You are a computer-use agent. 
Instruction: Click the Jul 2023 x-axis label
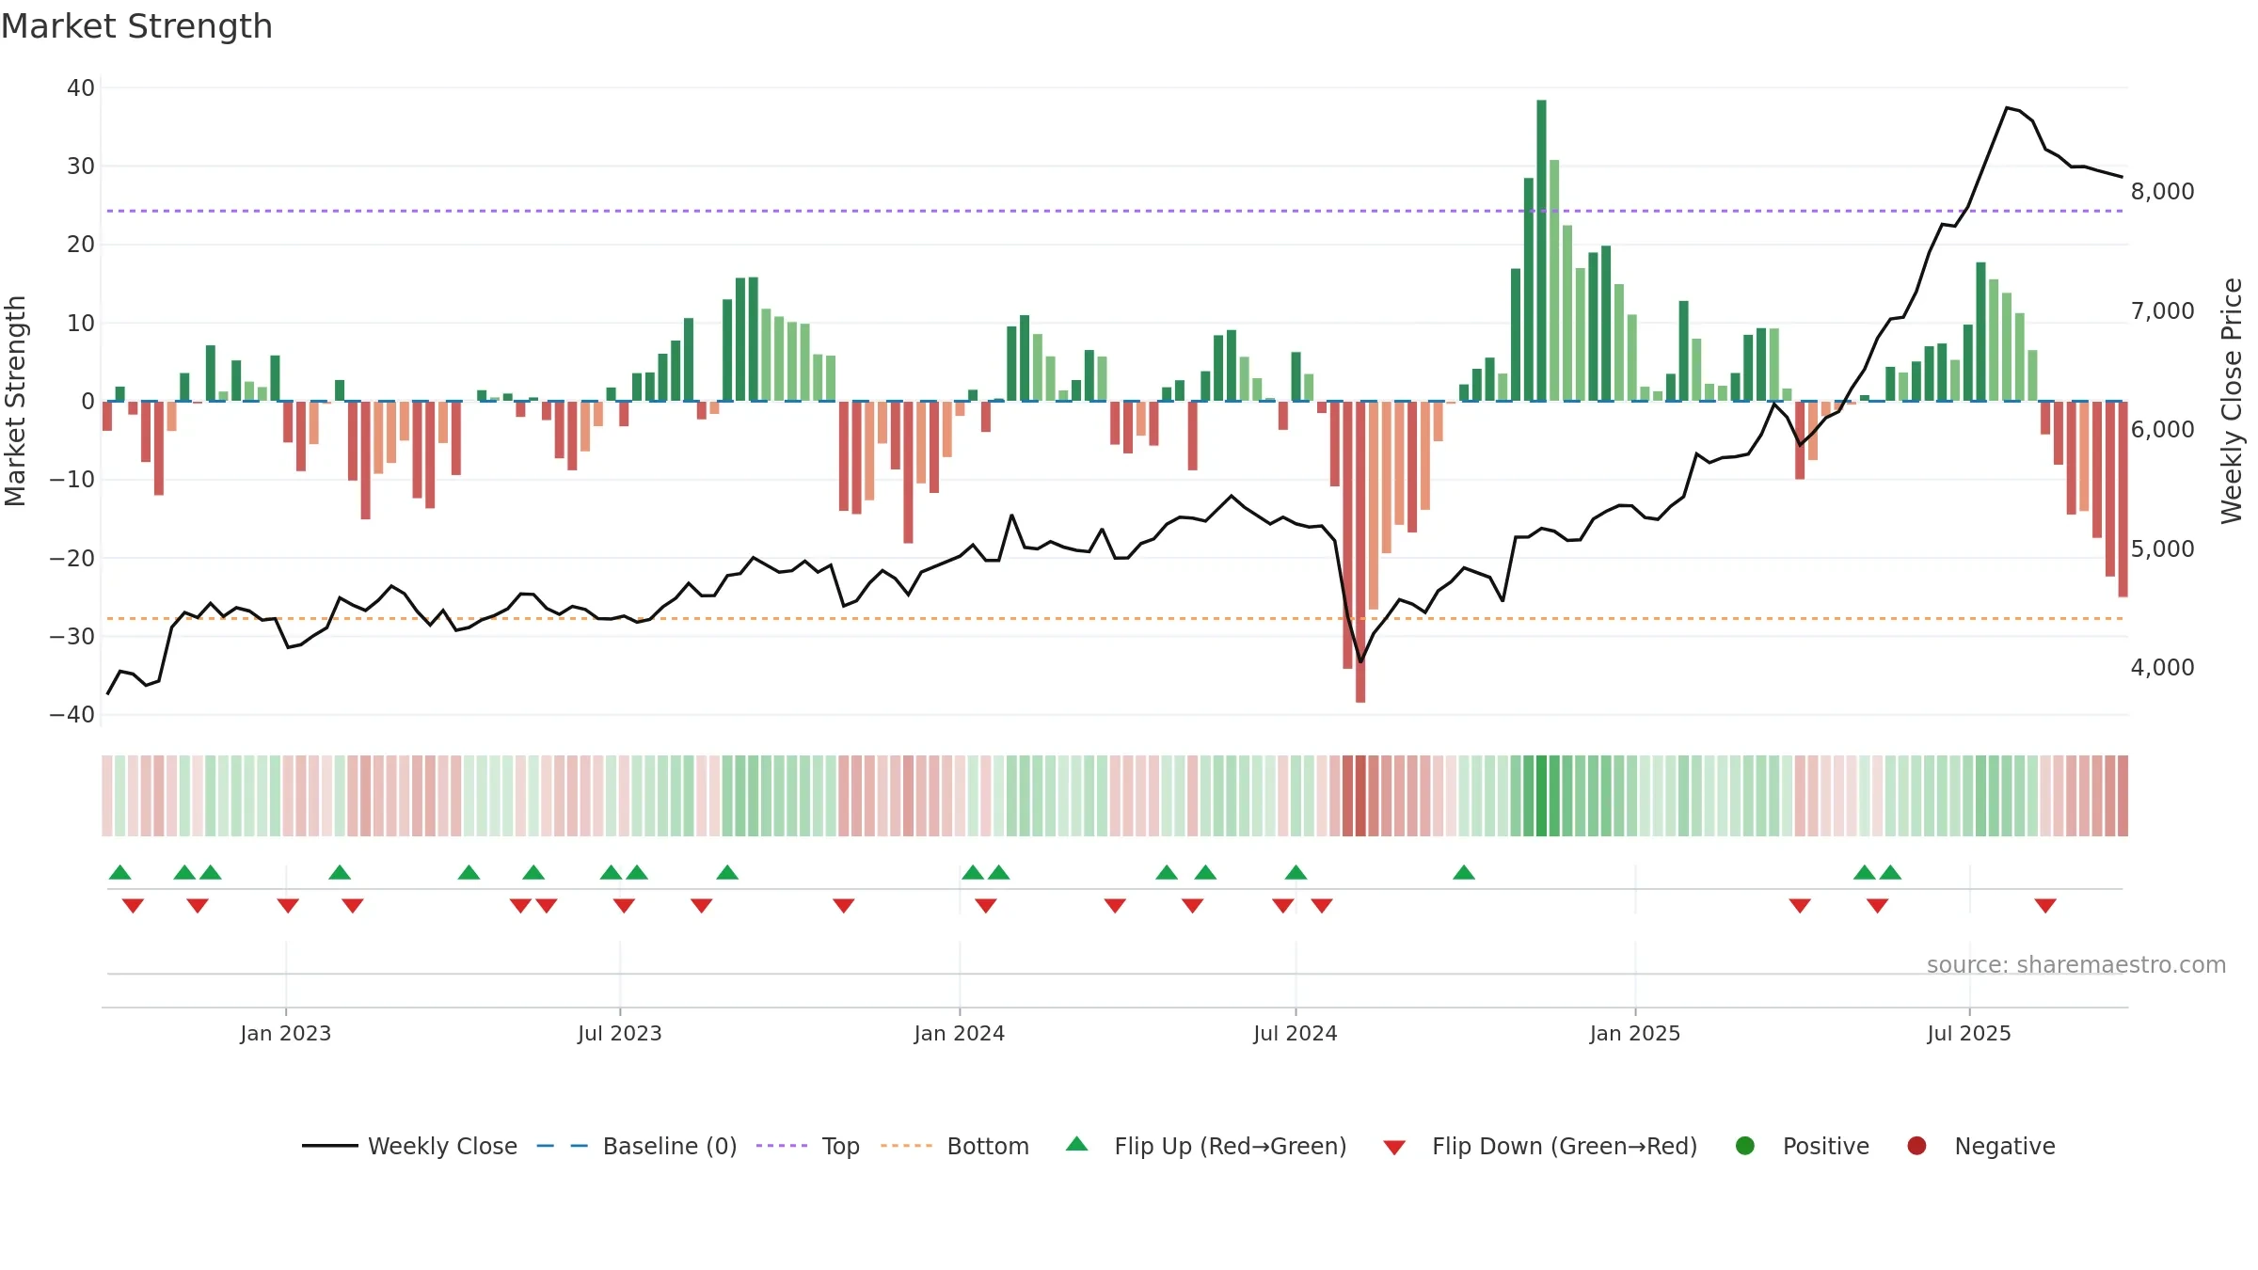620,1033
